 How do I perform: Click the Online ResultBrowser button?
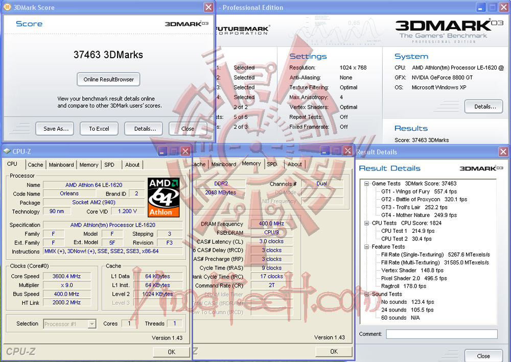coord(108,80)
